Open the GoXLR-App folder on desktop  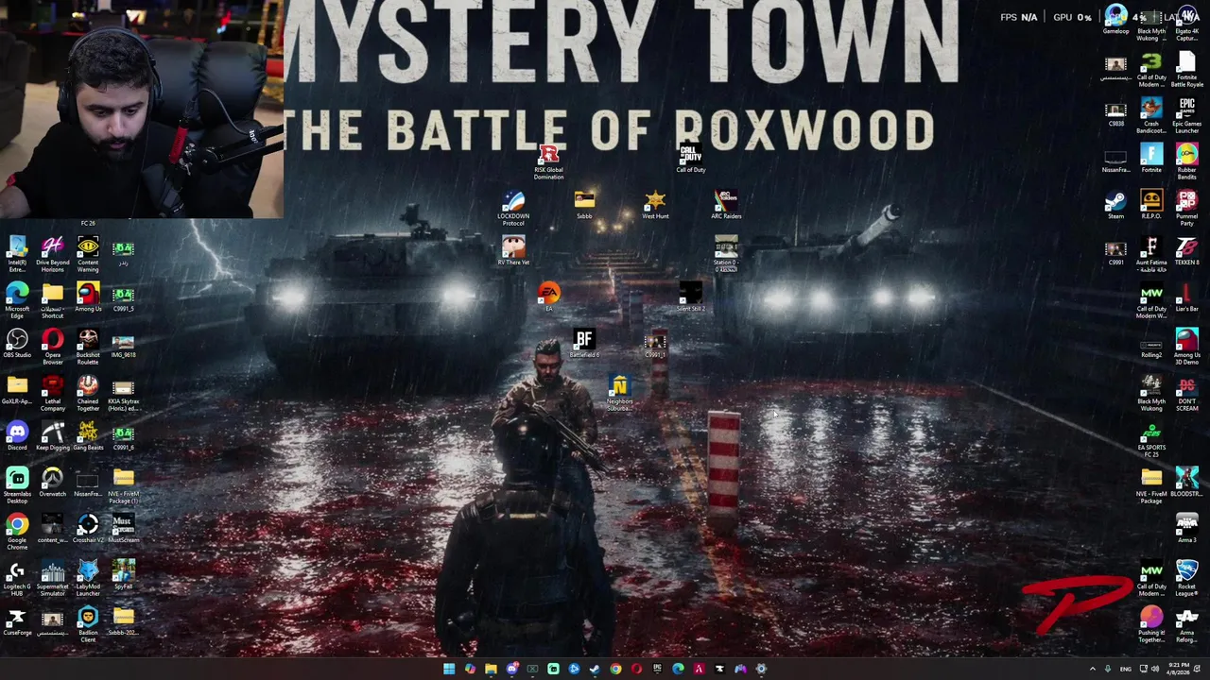(x=17, y=391)
